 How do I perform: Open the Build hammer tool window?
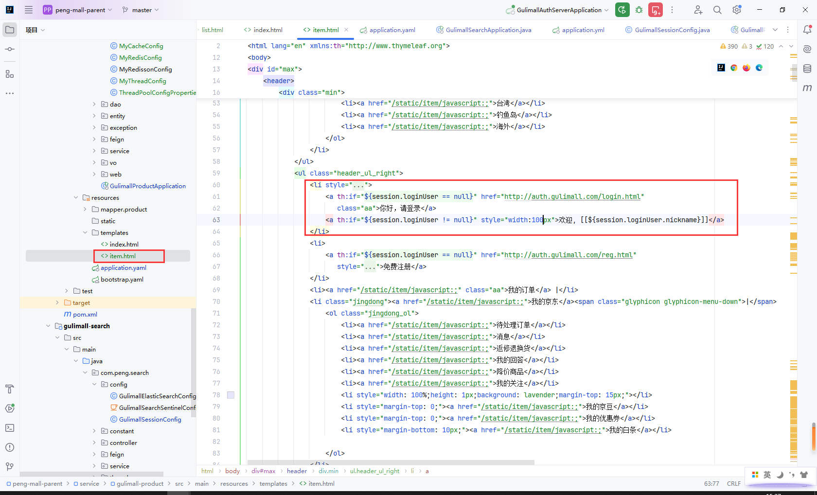[x=10, y=389]
